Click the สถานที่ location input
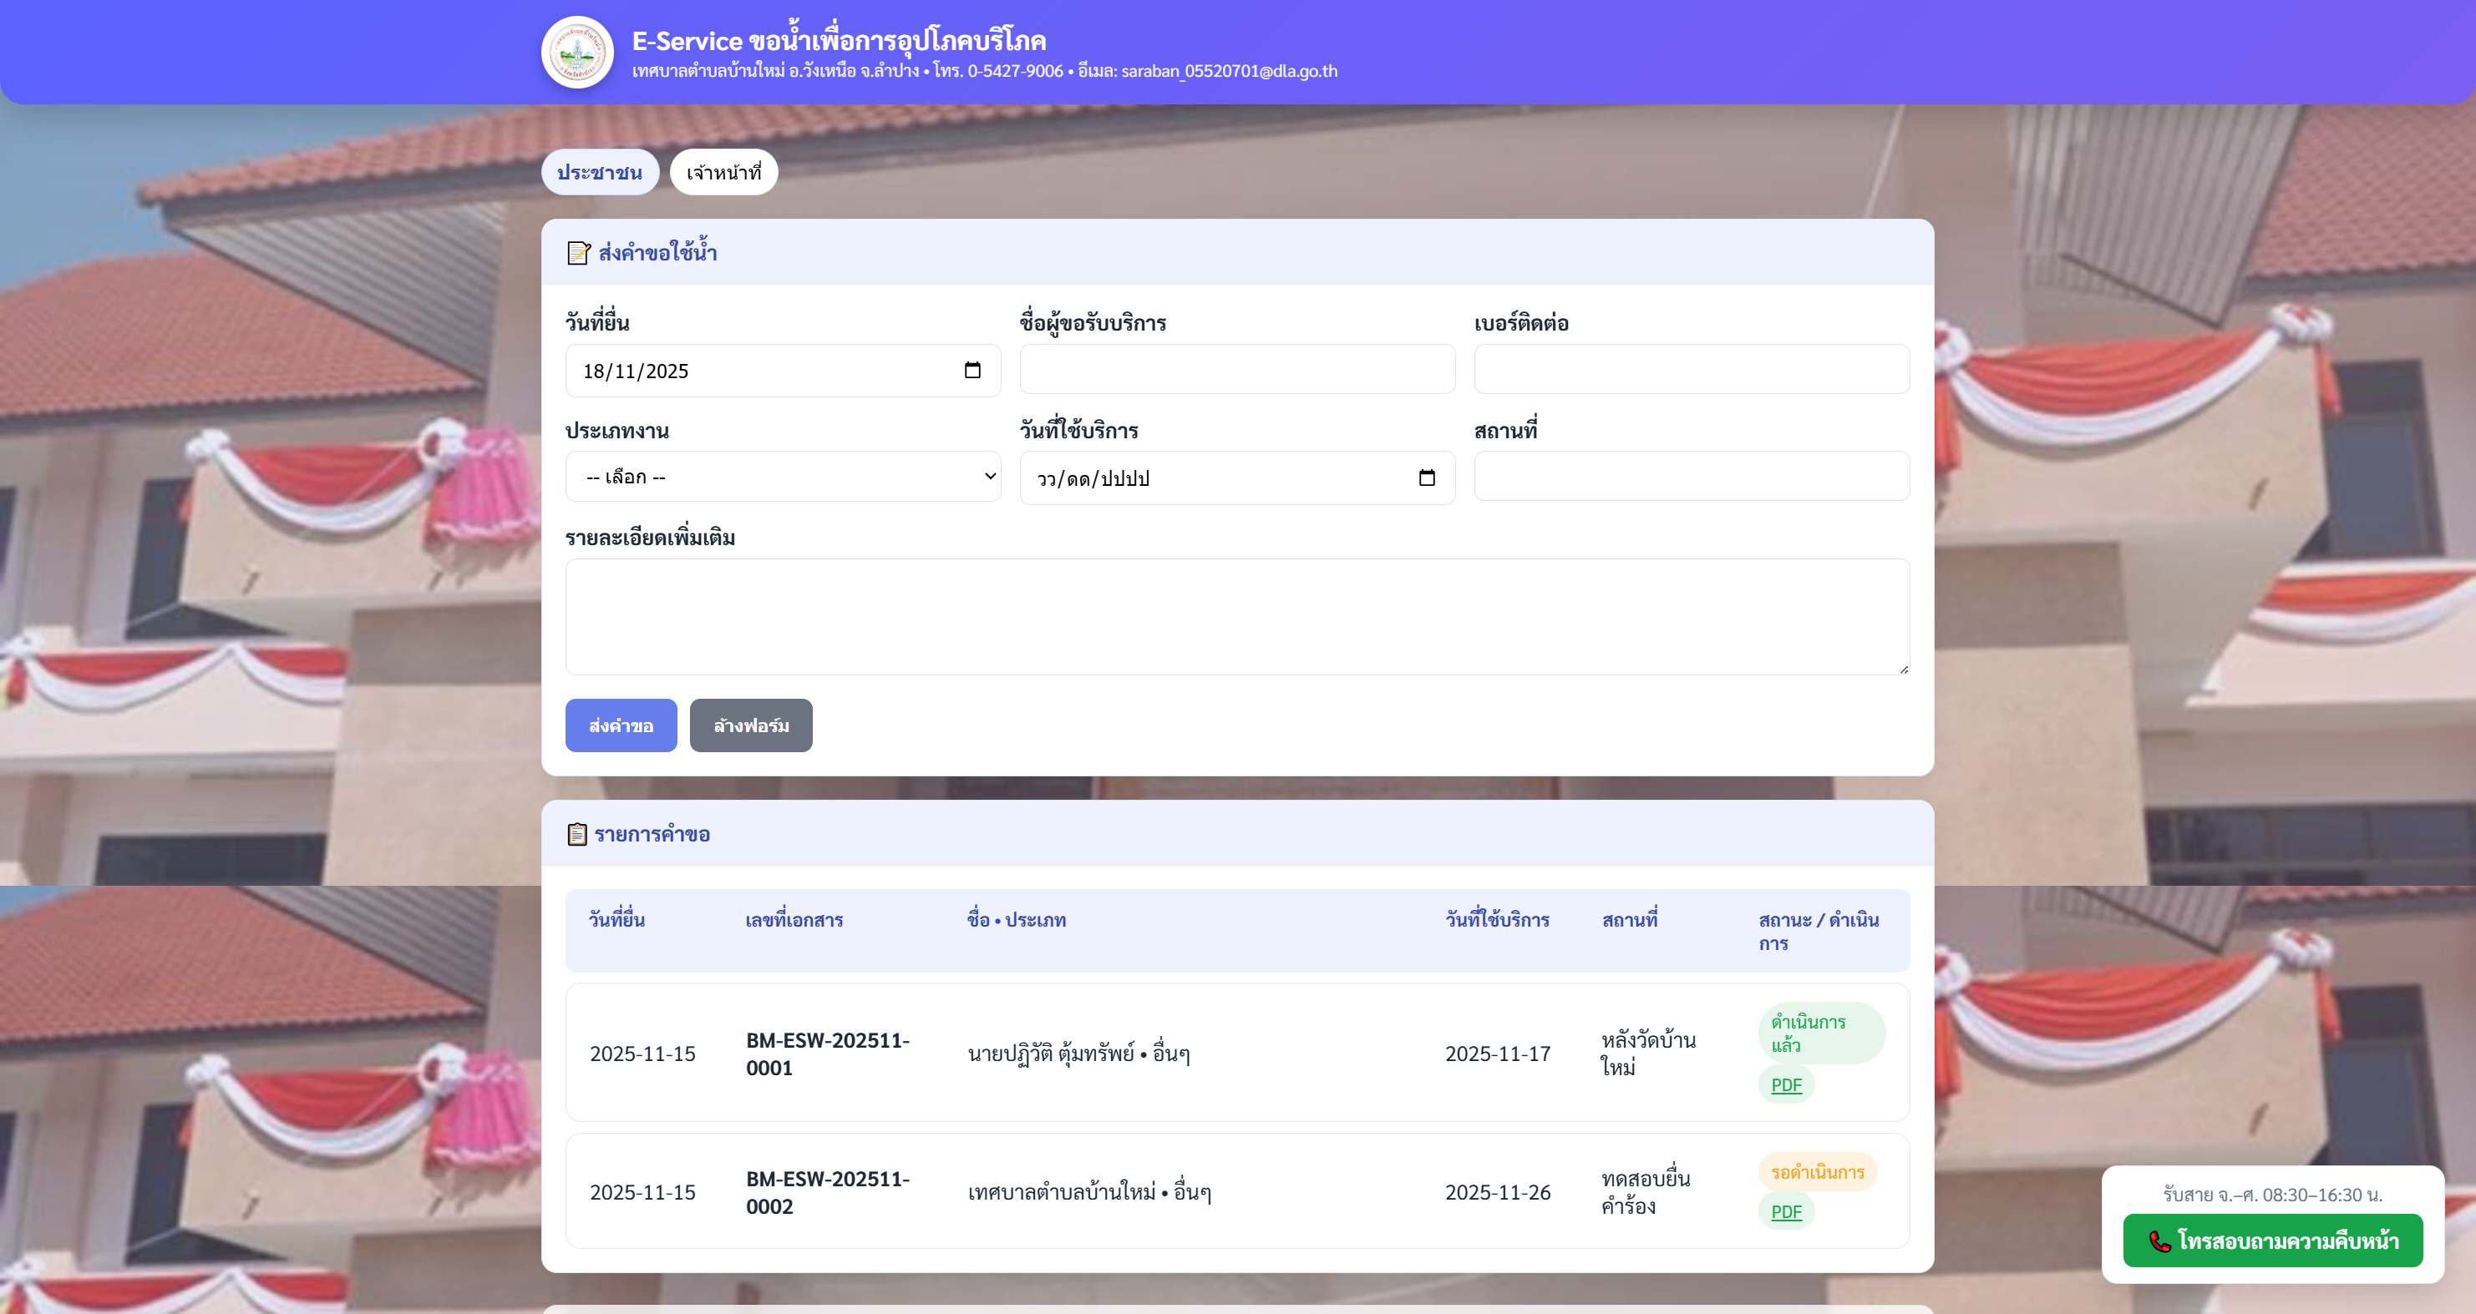 coord(1691,477)
